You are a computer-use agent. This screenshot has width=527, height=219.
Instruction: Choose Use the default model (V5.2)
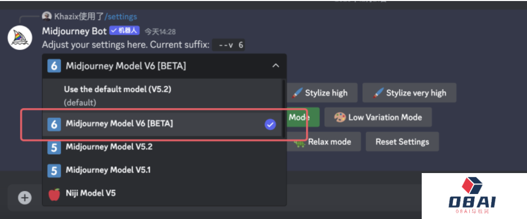[162, 95]
